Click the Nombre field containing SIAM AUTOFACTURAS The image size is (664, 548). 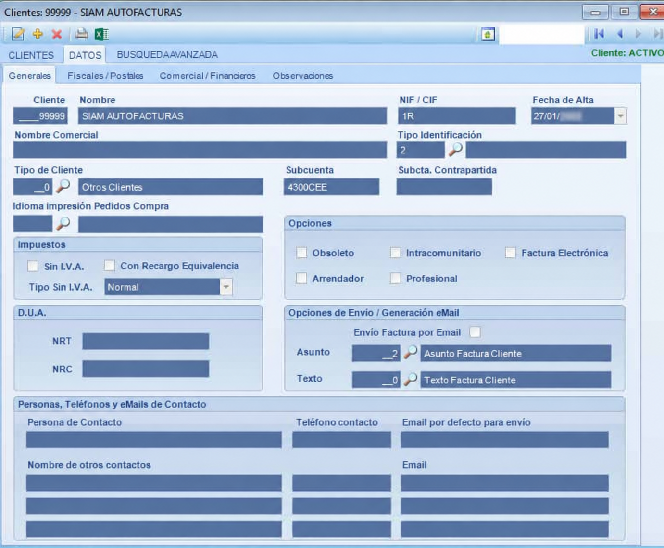coord(232,116)
